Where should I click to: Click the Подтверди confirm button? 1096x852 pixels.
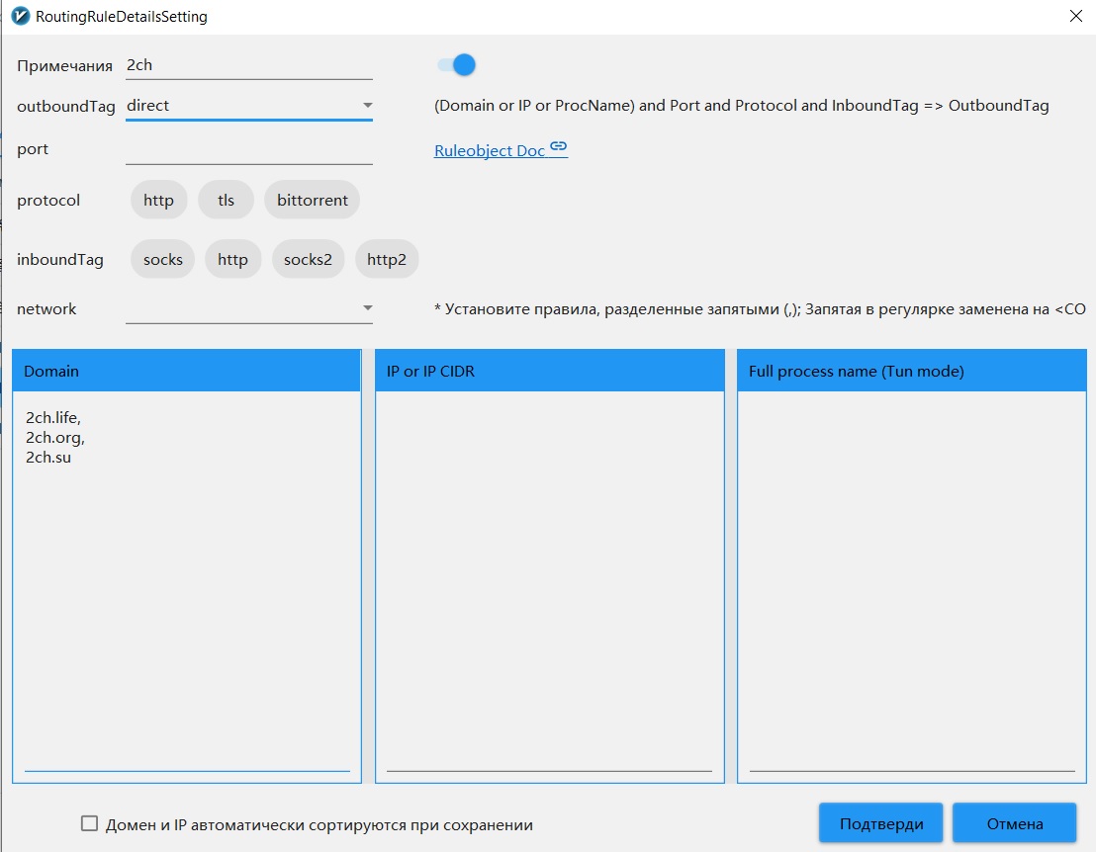pyautogui.click(x=880, y=823)
